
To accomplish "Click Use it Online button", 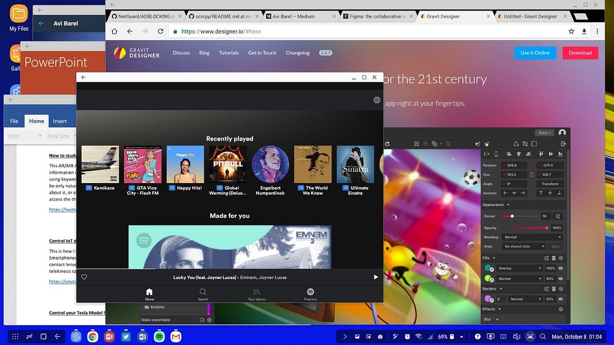I will click(x=535, y=53).
